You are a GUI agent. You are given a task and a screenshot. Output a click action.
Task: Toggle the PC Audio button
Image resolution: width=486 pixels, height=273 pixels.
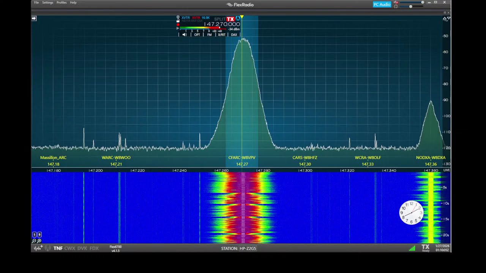point(382,4)
